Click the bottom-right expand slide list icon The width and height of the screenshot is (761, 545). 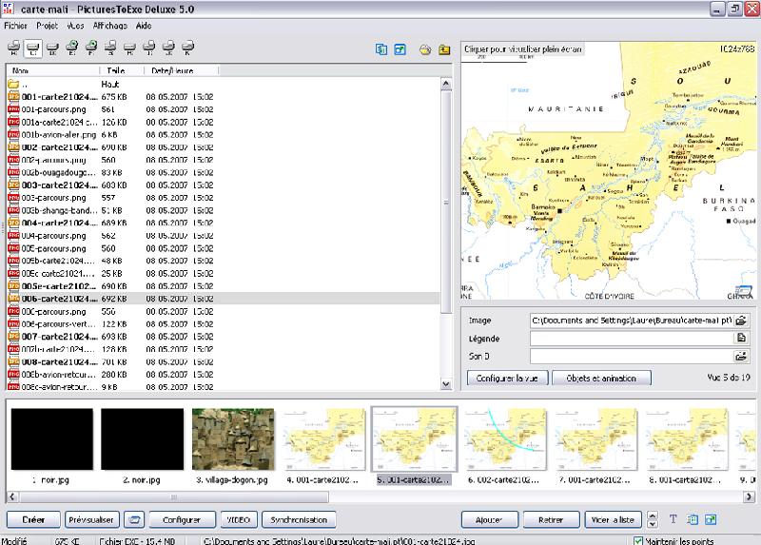(711, 519)
